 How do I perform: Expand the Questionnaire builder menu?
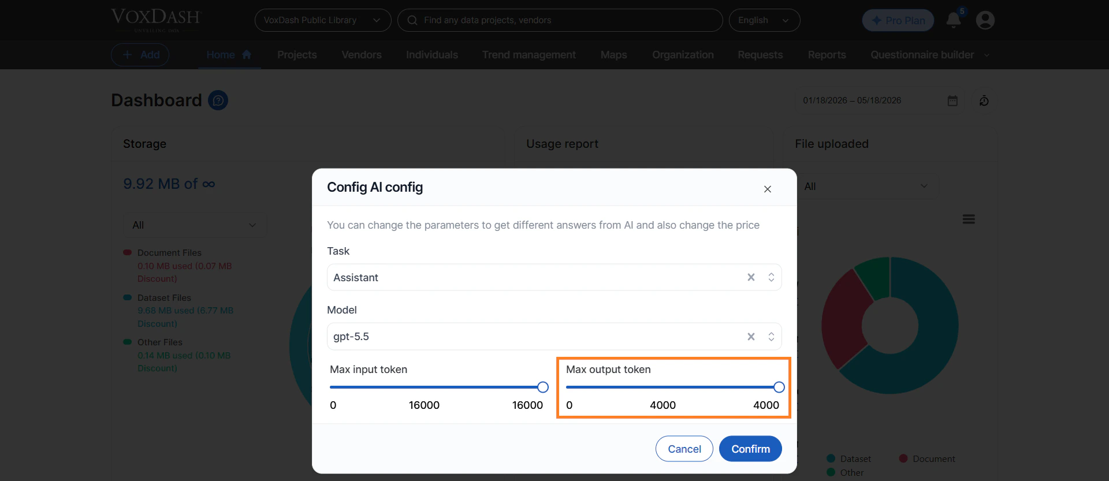pyautogui.click(x=930, y=55)
